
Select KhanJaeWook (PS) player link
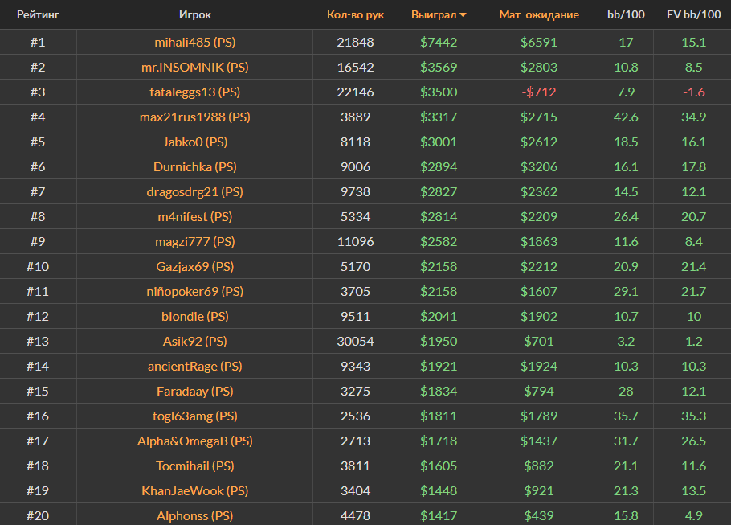[x=194, y=490]
